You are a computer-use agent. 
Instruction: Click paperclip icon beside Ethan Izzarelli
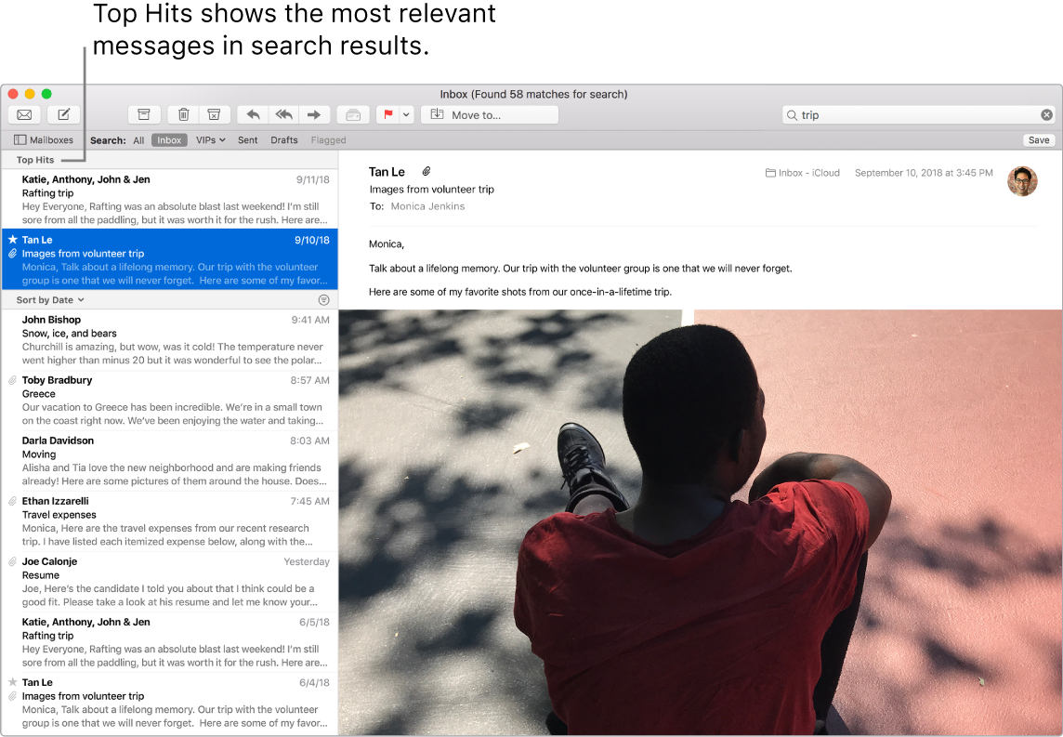click(x=12, y=501)
